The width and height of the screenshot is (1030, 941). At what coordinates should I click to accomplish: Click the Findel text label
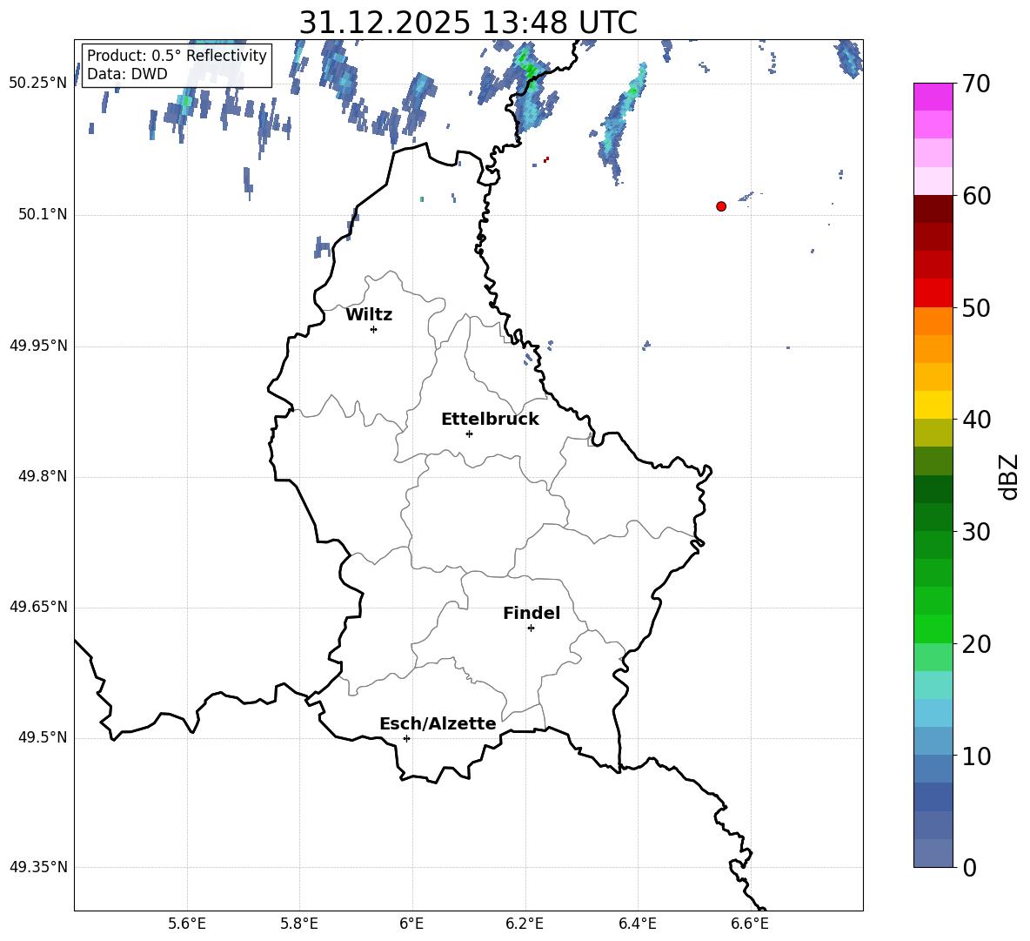[x=532, y=613]
